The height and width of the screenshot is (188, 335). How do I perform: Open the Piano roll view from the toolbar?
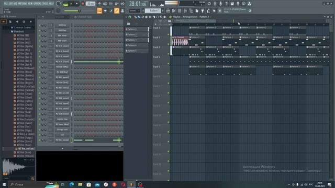point(174,10)
